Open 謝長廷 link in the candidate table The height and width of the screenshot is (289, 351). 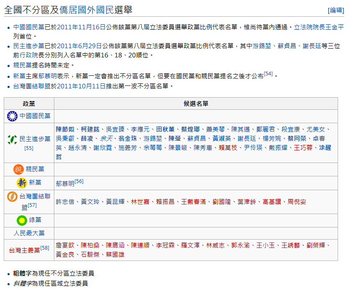tap(247, 139)
